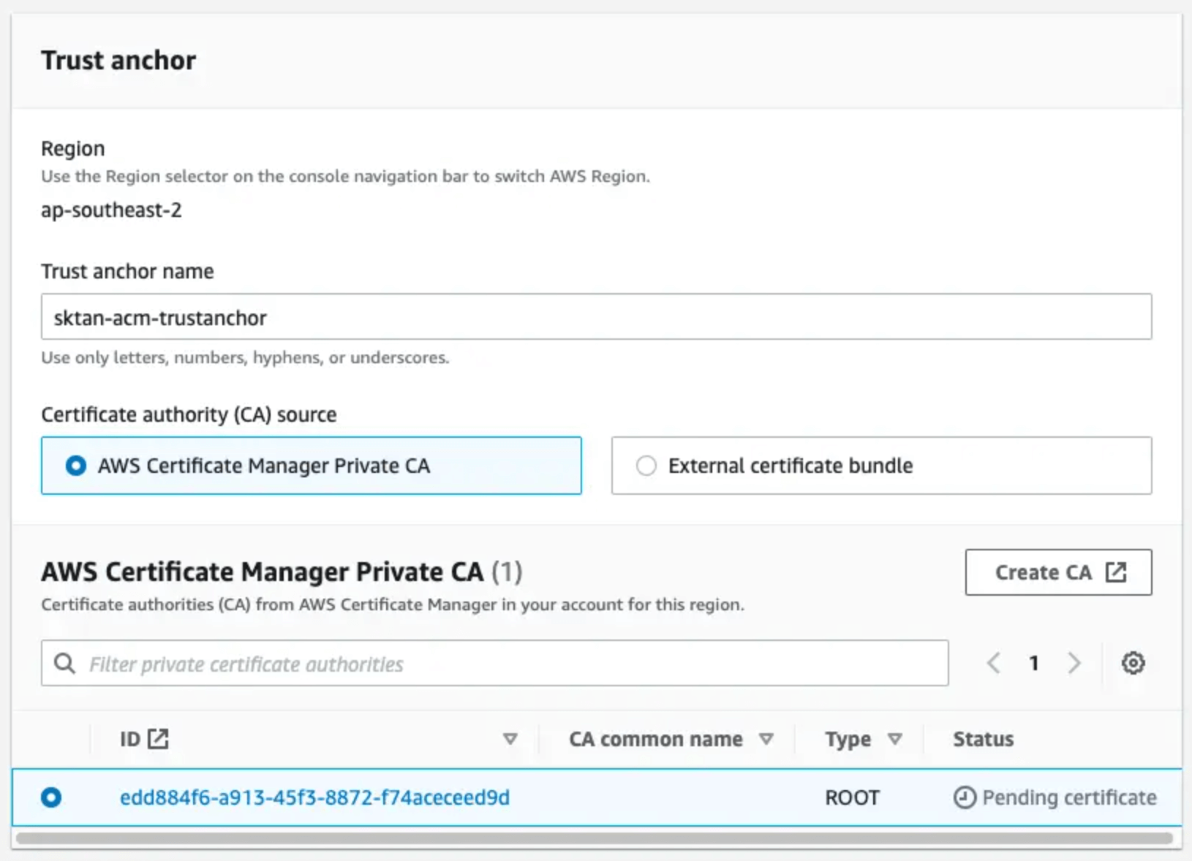
Task: Click the name rule hint about letters and hyphens
Action: pos(245,357)
